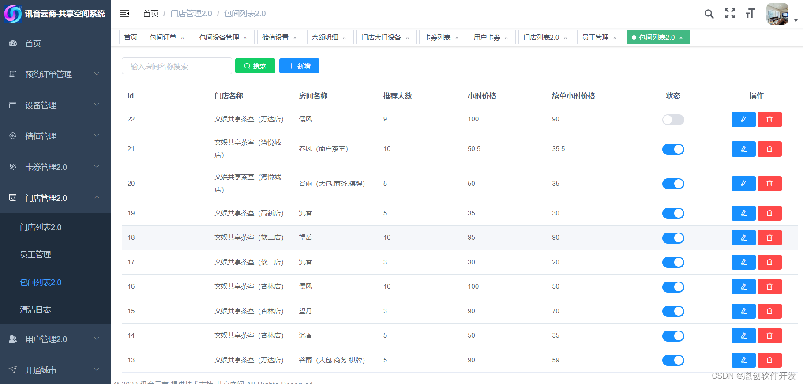Switch off status for room 18
The width and height of the screenshot is (803, 384).
(673, 238)
